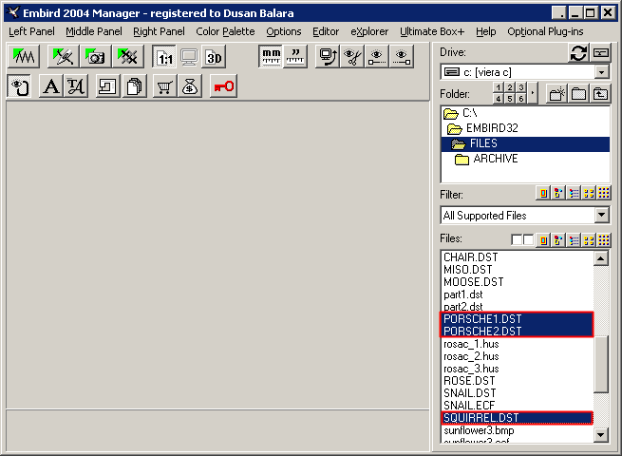Click nine-dot grid icon in Files row
This screenshot has width=622, height=456.
pyautogui.click(x=604, y=240)
